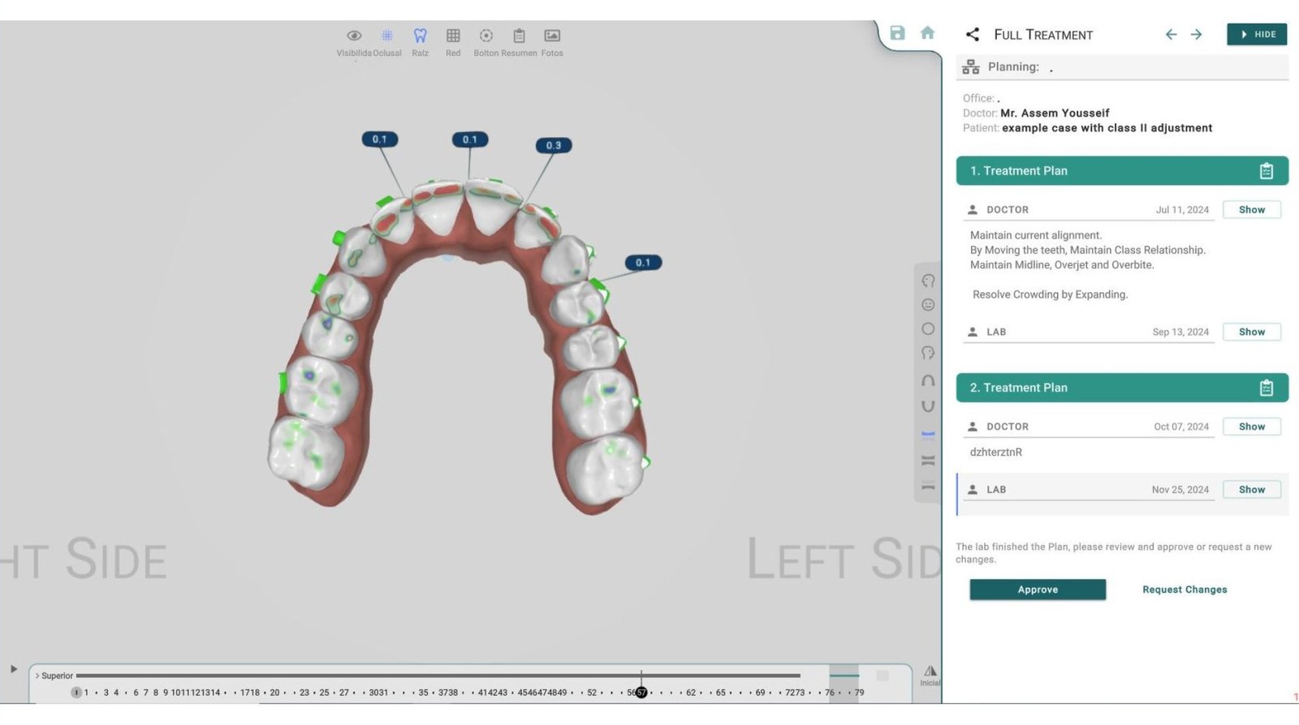Click the save disk icon
Viewport: 1299px width, 725px height.
pyautogui.click(x=897, y=33)
